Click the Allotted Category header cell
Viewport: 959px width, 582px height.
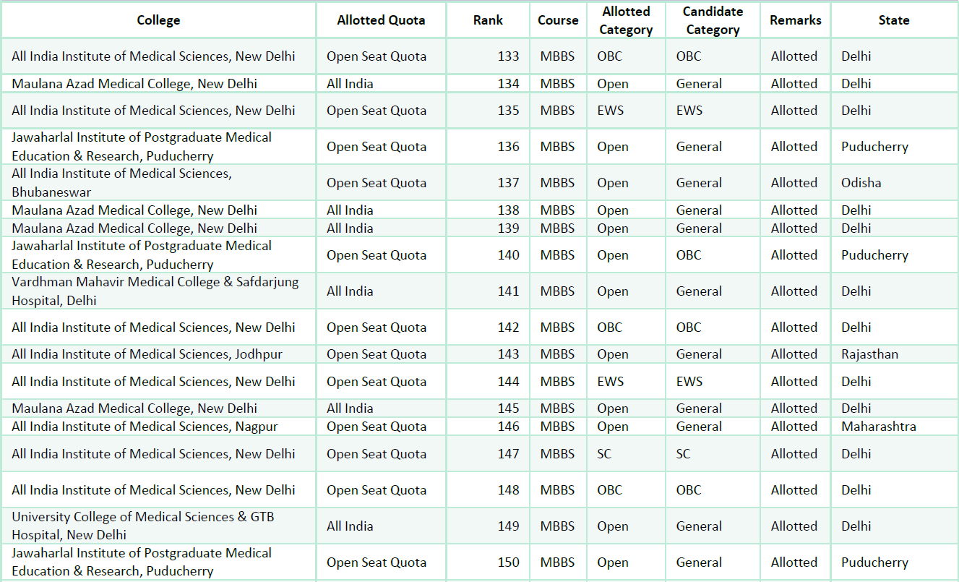626,20
